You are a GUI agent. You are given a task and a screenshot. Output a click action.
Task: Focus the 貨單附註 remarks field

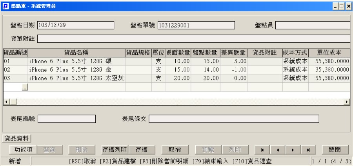(194, 39)
